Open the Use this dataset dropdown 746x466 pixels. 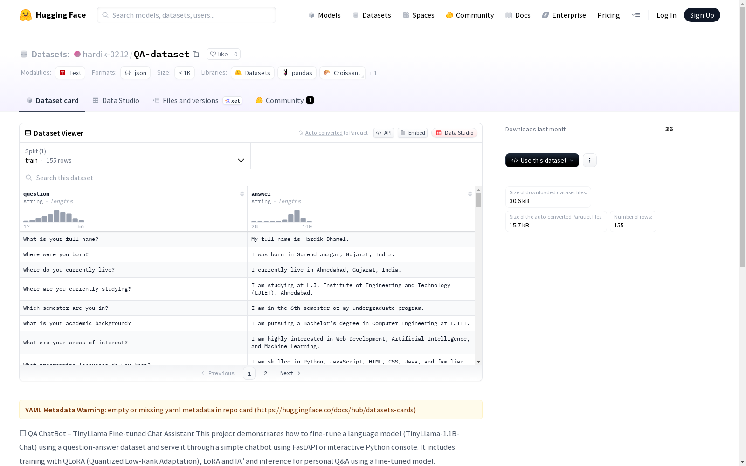(x=542, y=160)
